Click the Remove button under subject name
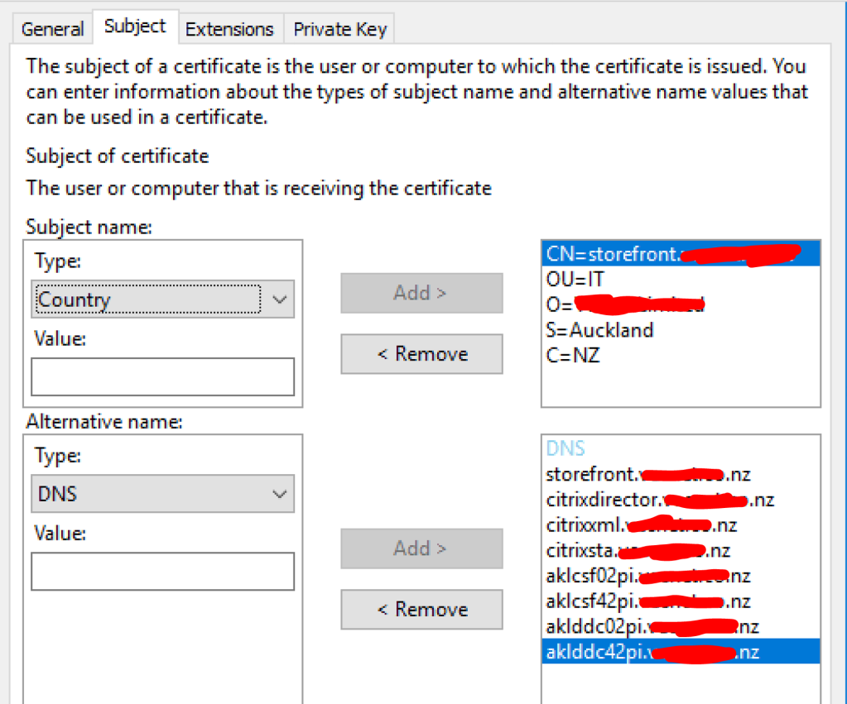Viewport: 847px width, 704px height. click(421, 353)
